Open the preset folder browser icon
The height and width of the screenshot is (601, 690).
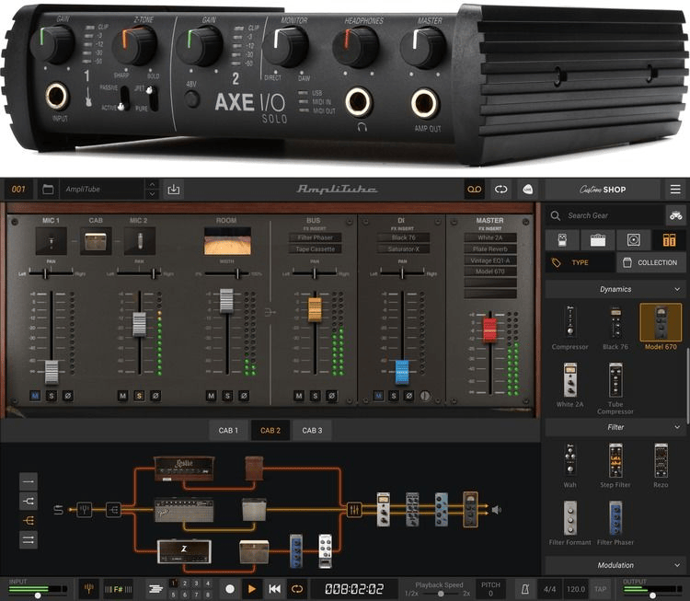(48, 190)
